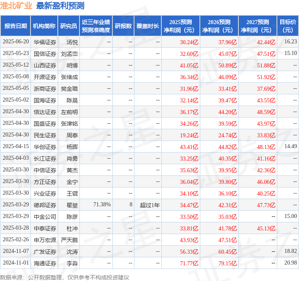Select researcher 肖勇
This screenshot has width=299, height=281.
pyautogui.click(x=72, y=159)
